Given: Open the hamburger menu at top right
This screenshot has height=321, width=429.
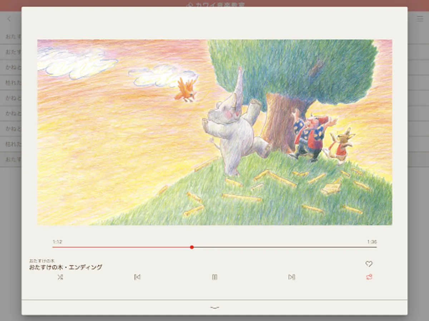Looking at the screenshot, I should (420, 19).
